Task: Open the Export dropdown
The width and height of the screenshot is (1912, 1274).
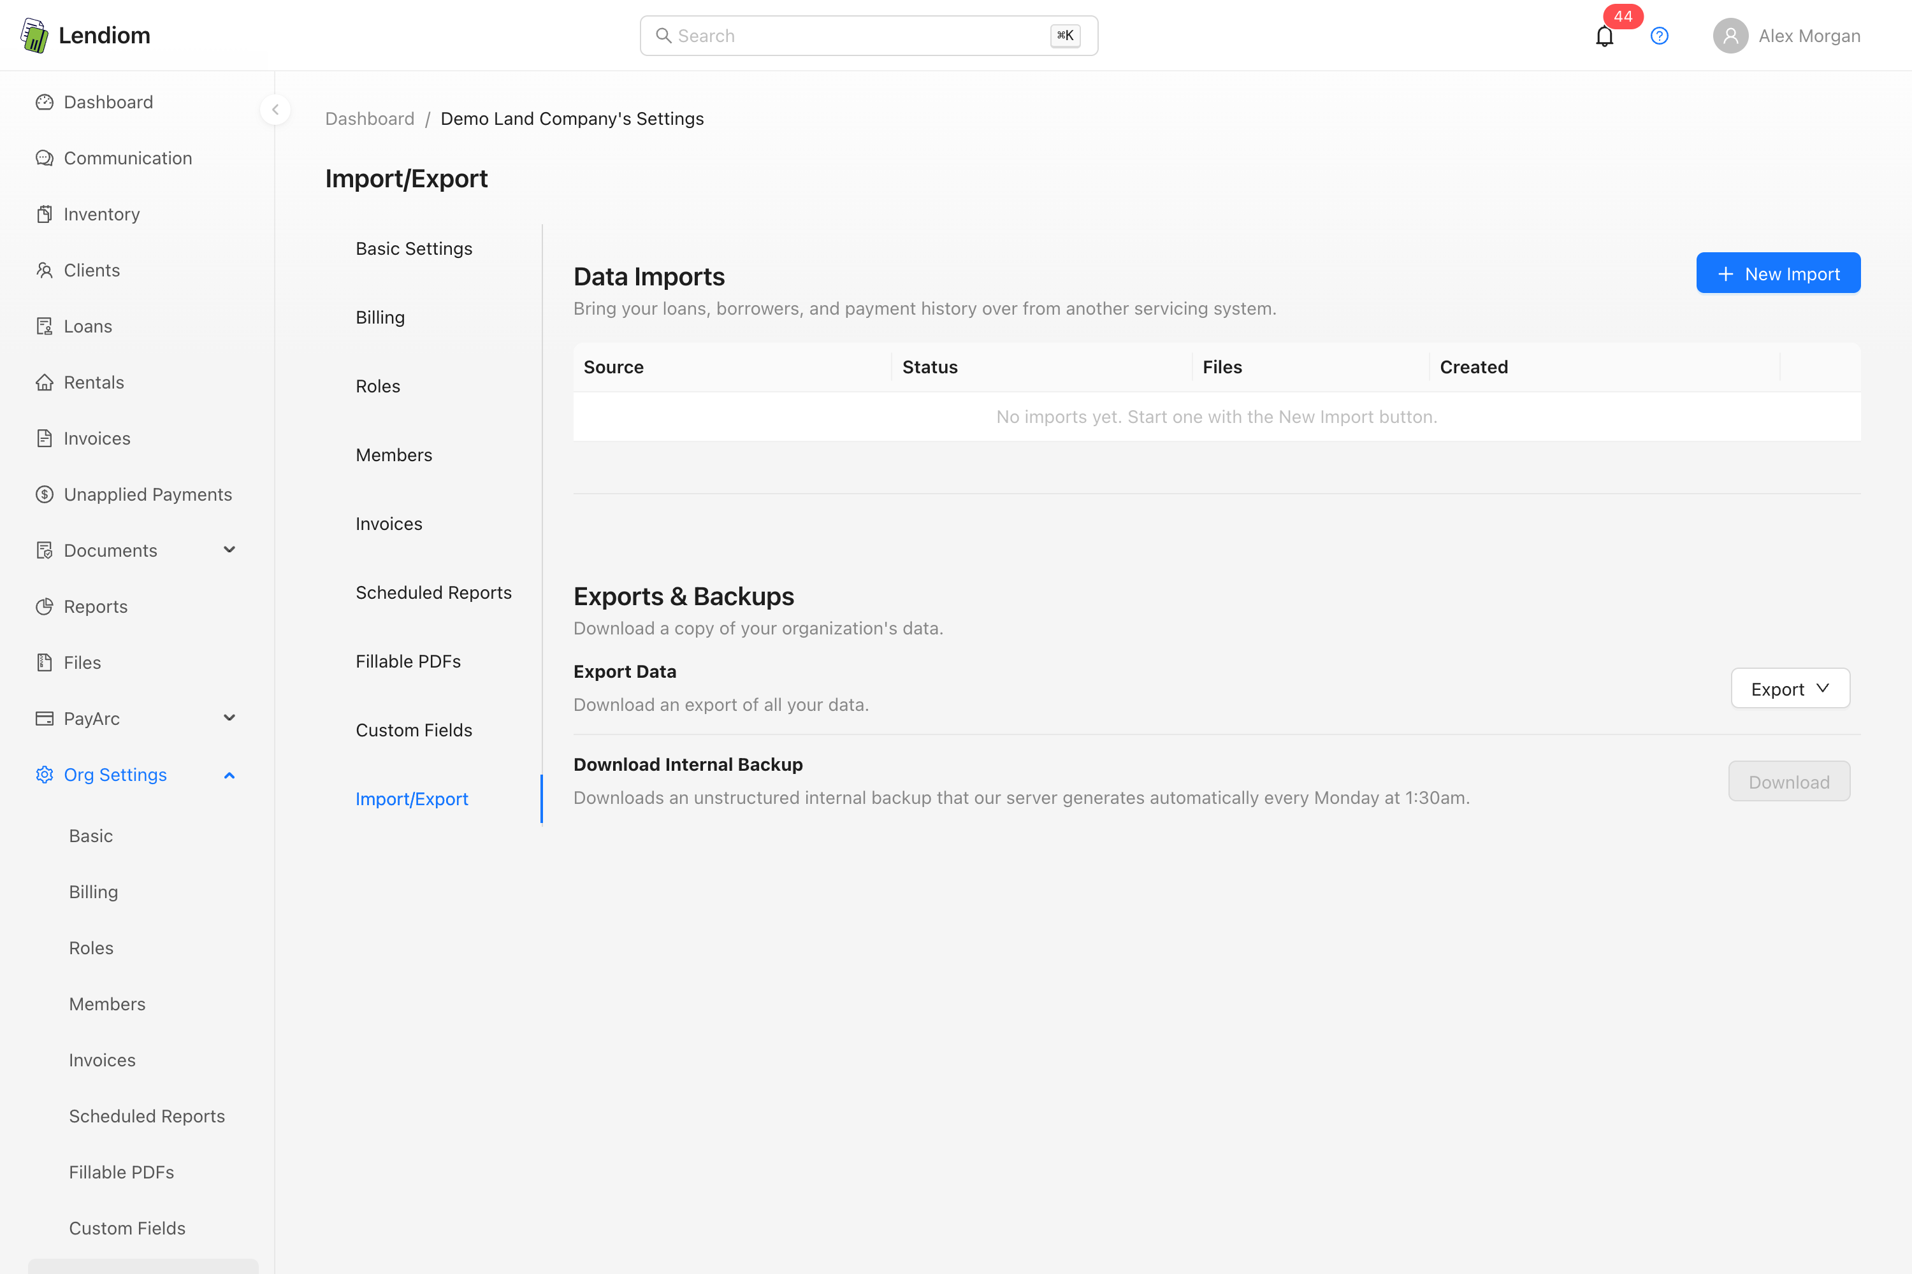Action: pos(1790,689)
